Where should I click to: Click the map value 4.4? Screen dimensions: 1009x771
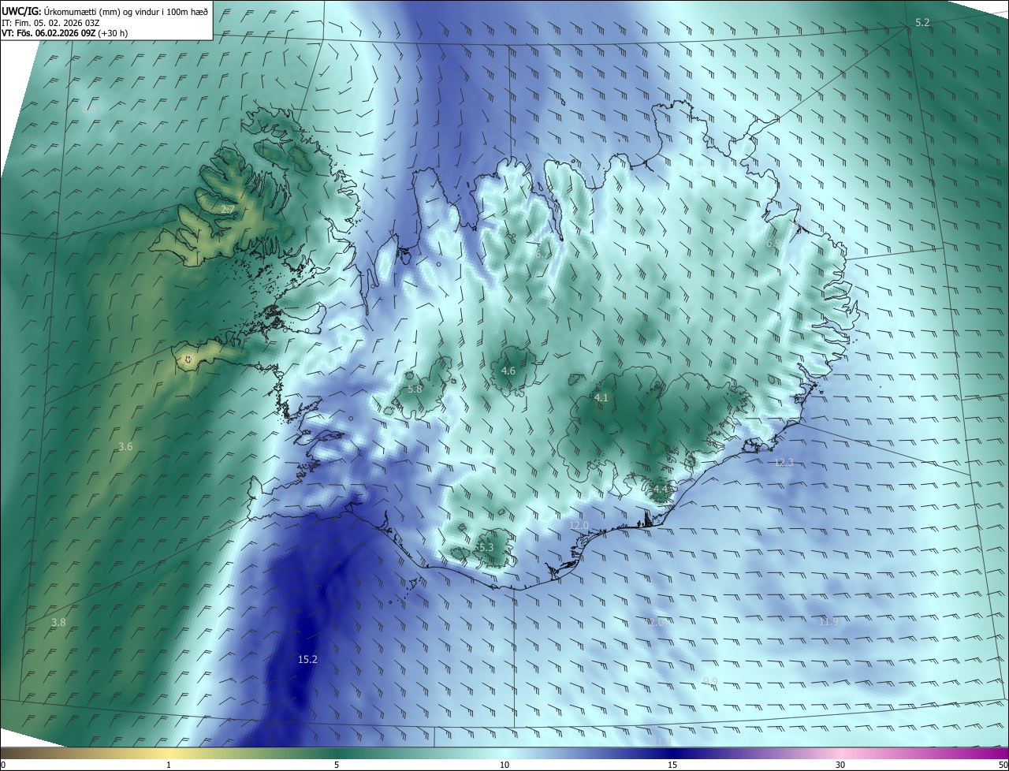[661, 490]
